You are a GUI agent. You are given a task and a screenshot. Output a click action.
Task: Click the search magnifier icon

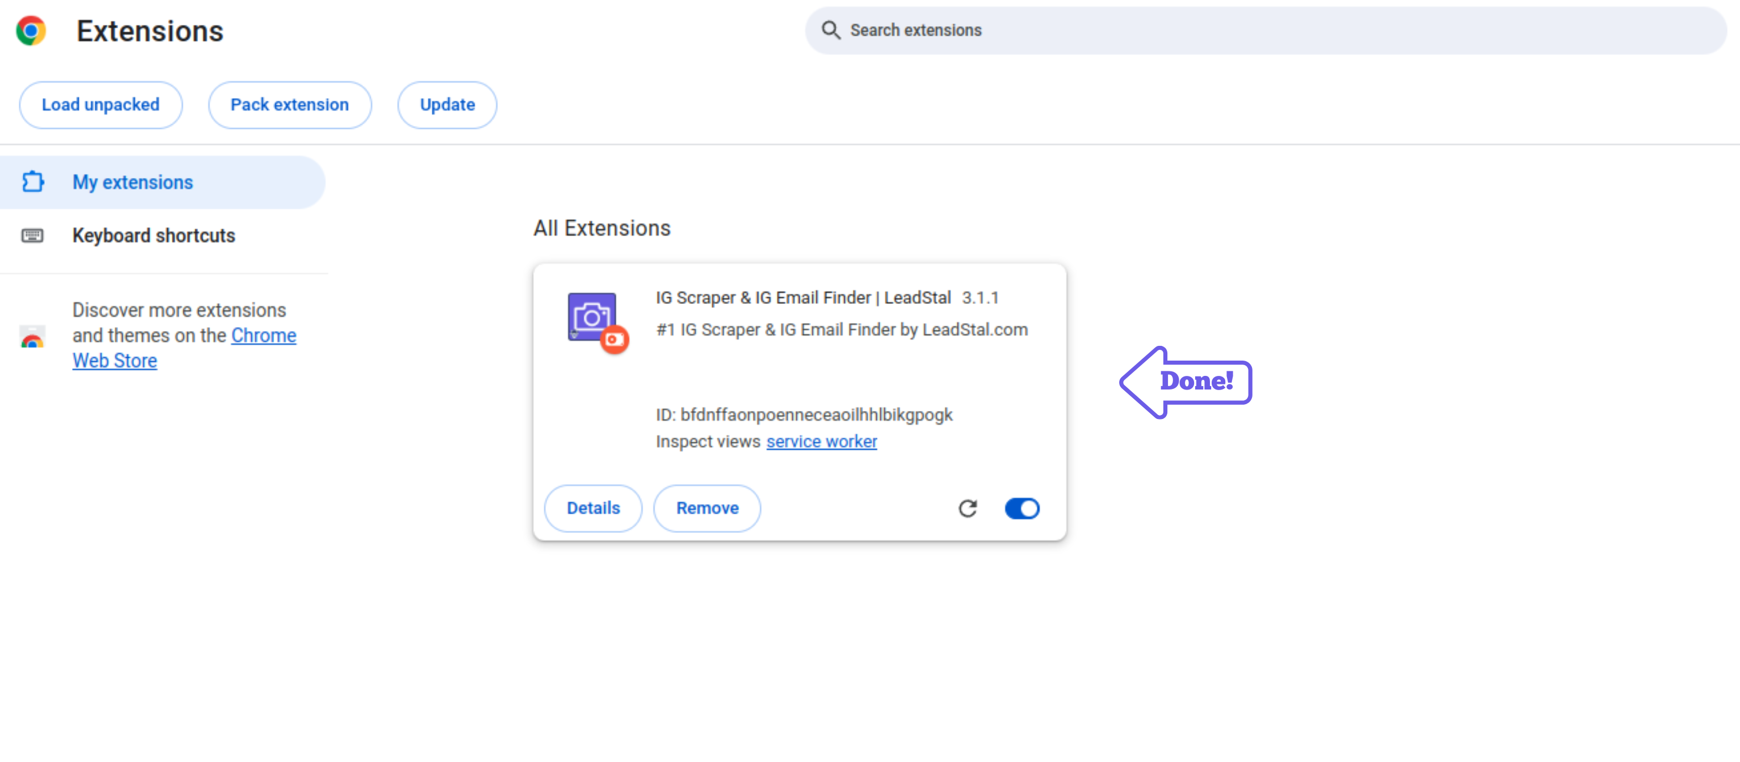coord(830,31)
